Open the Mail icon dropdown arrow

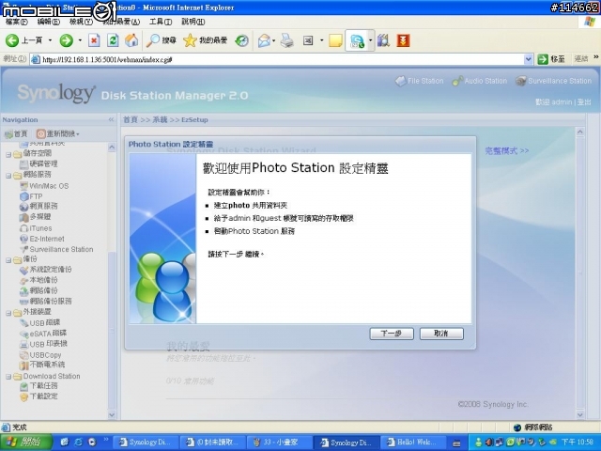click(x=273, y=40)
